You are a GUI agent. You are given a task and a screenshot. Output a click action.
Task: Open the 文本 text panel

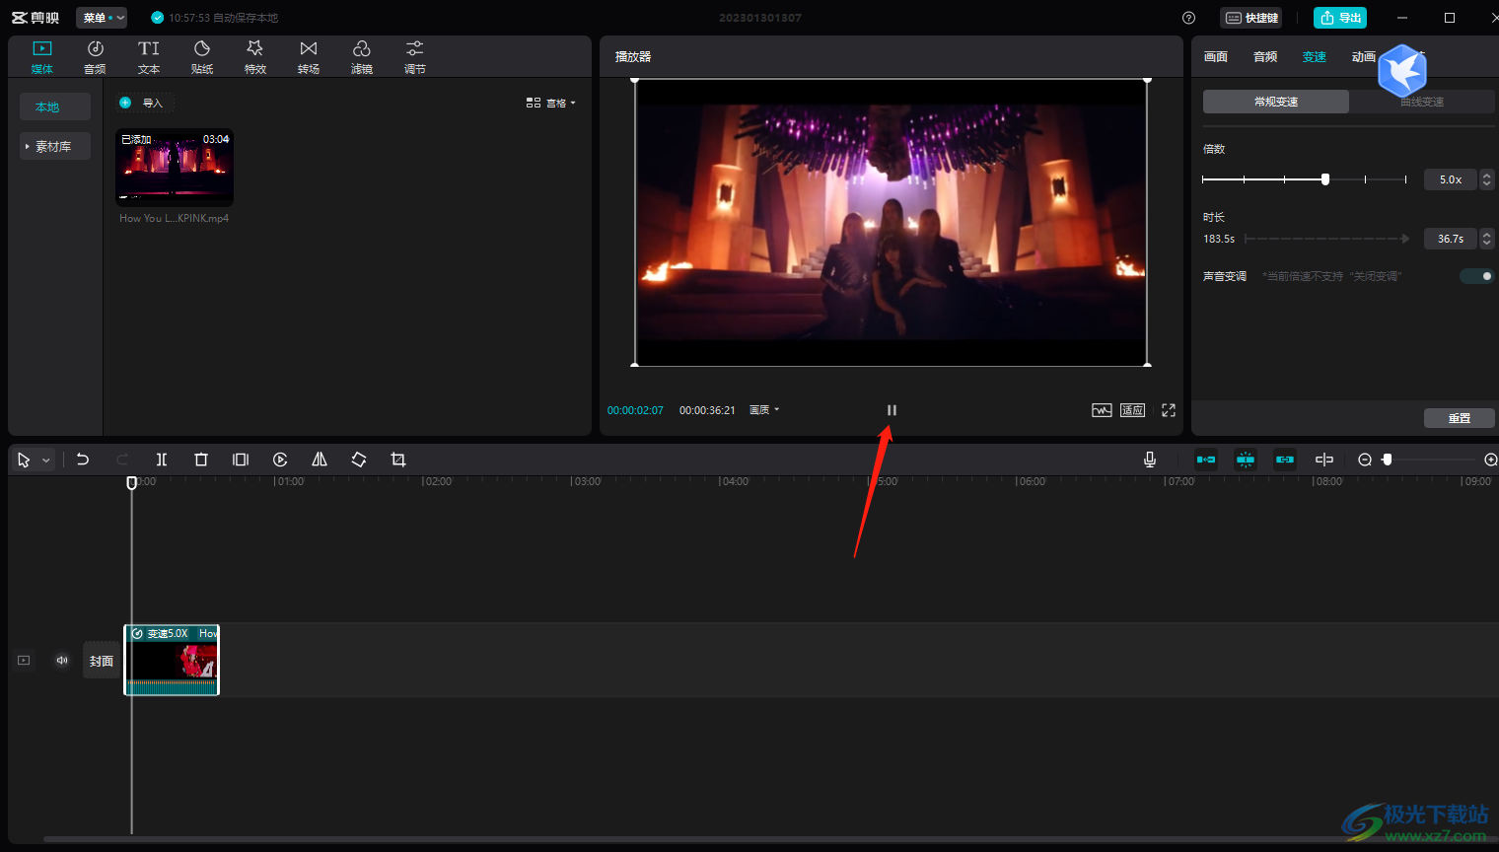click(x=149, y=57)
